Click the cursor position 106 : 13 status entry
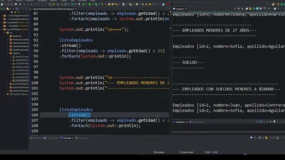285x160 pixels. tap(212, 152)
